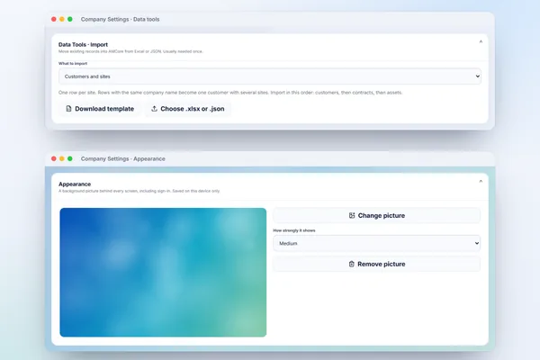Click the Change picture button
This screenshot has width=540, height=360.
376,216
